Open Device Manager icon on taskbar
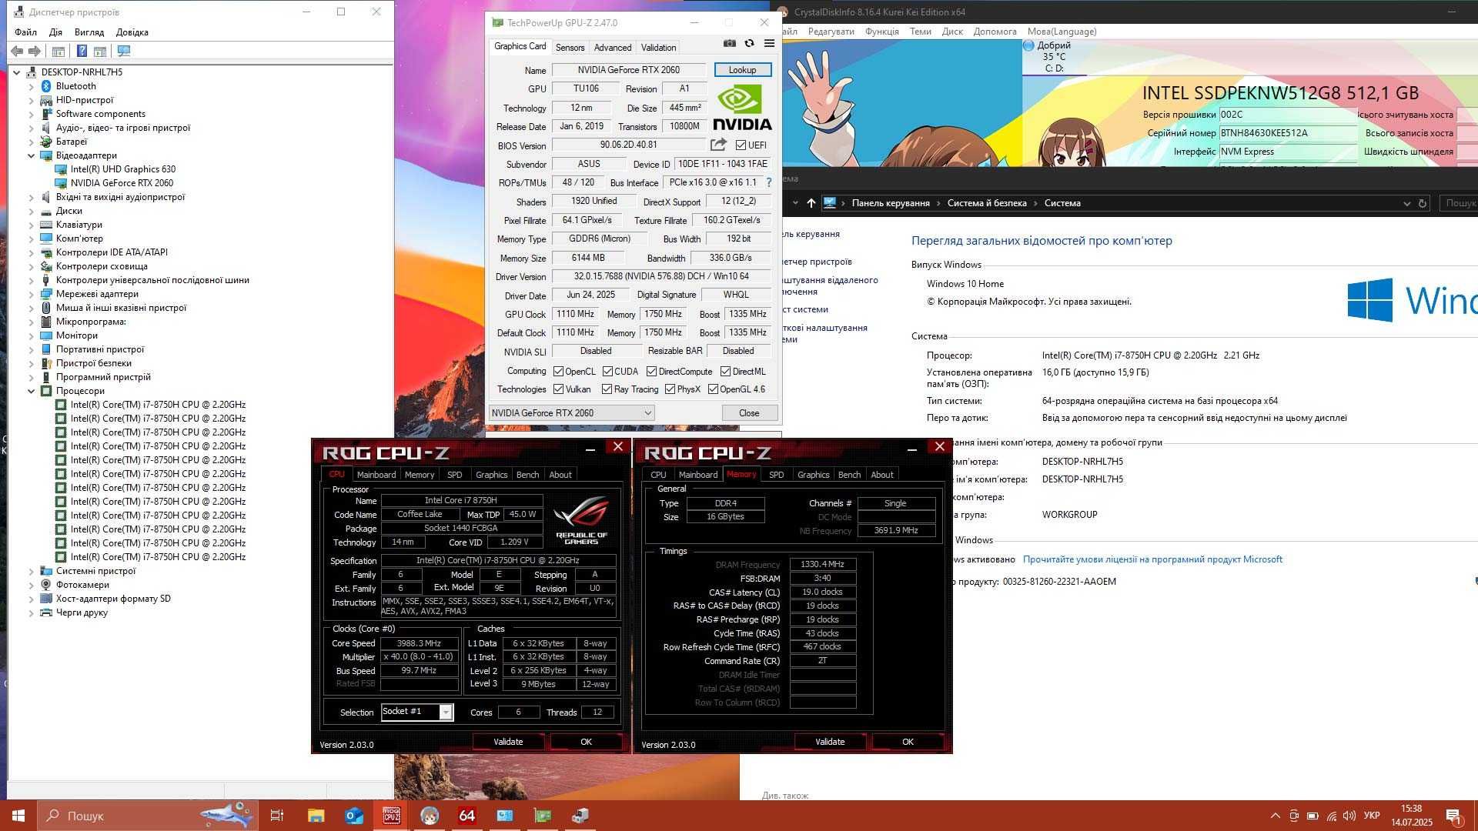 (x=580, y=816)
